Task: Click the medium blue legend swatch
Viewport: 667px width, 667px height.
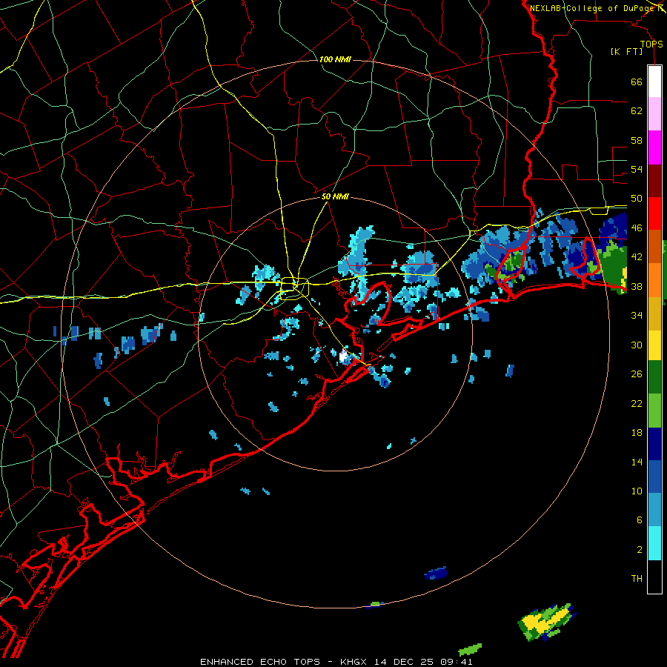Action: coord(654,477)
